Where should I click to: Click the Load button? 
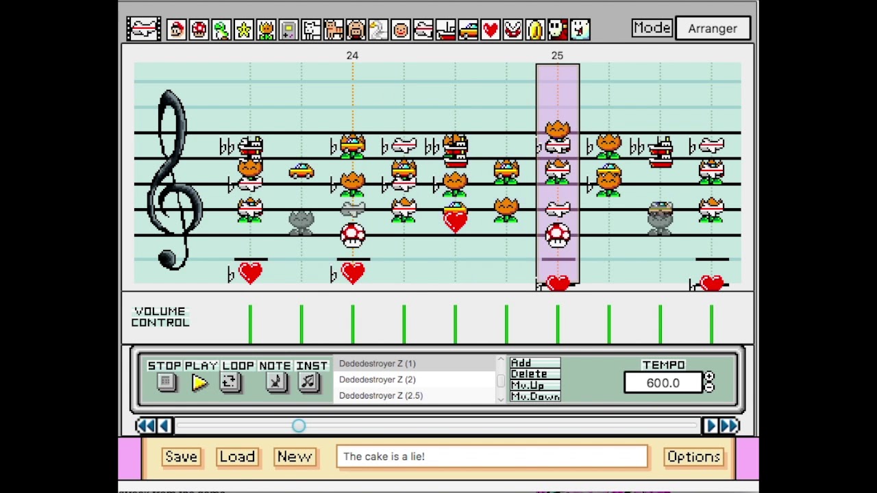tap(237, 457)
